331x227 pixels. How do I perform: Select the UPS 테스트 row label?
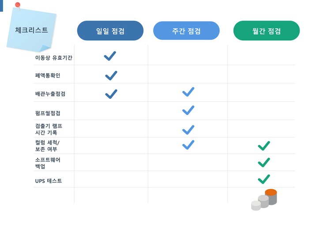pyautogui.click(x=49, y=181)
